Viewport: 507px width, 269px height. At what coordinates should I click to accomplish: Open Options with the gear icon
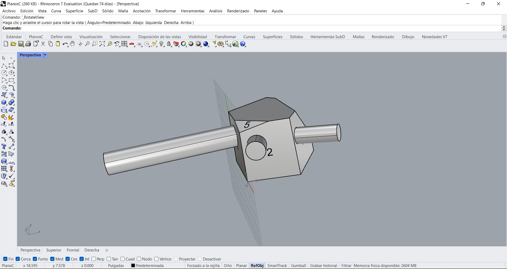coord(221,44)
